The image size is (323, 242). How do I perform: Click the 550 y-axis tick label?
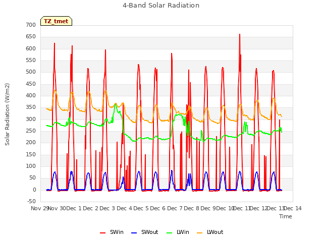[31, 60]
